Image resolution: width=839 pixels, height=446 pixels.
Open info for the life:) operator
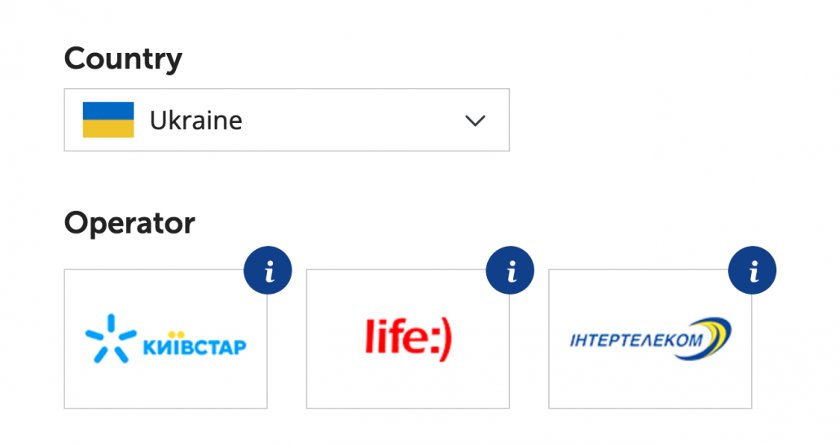[510, 270]
